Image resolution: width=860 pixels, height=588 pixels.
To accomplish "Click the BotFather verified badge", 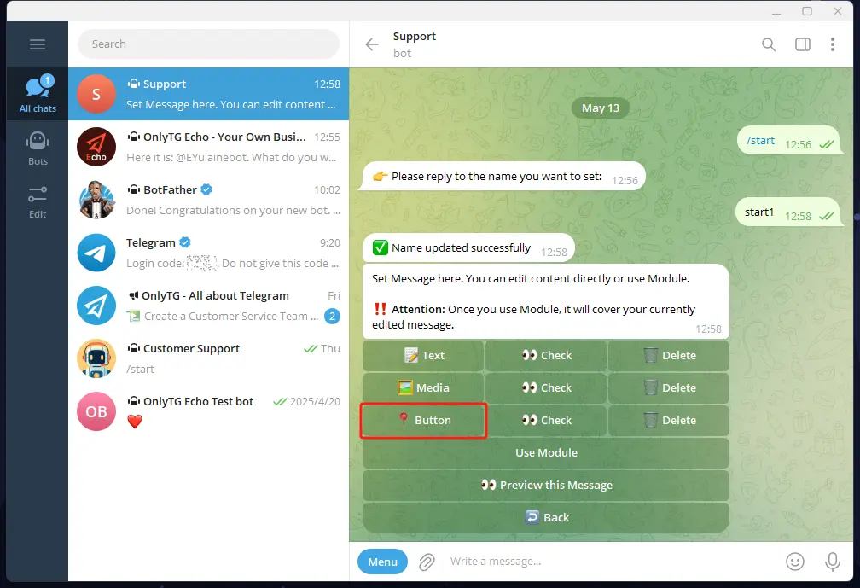I will click(206, 189).
